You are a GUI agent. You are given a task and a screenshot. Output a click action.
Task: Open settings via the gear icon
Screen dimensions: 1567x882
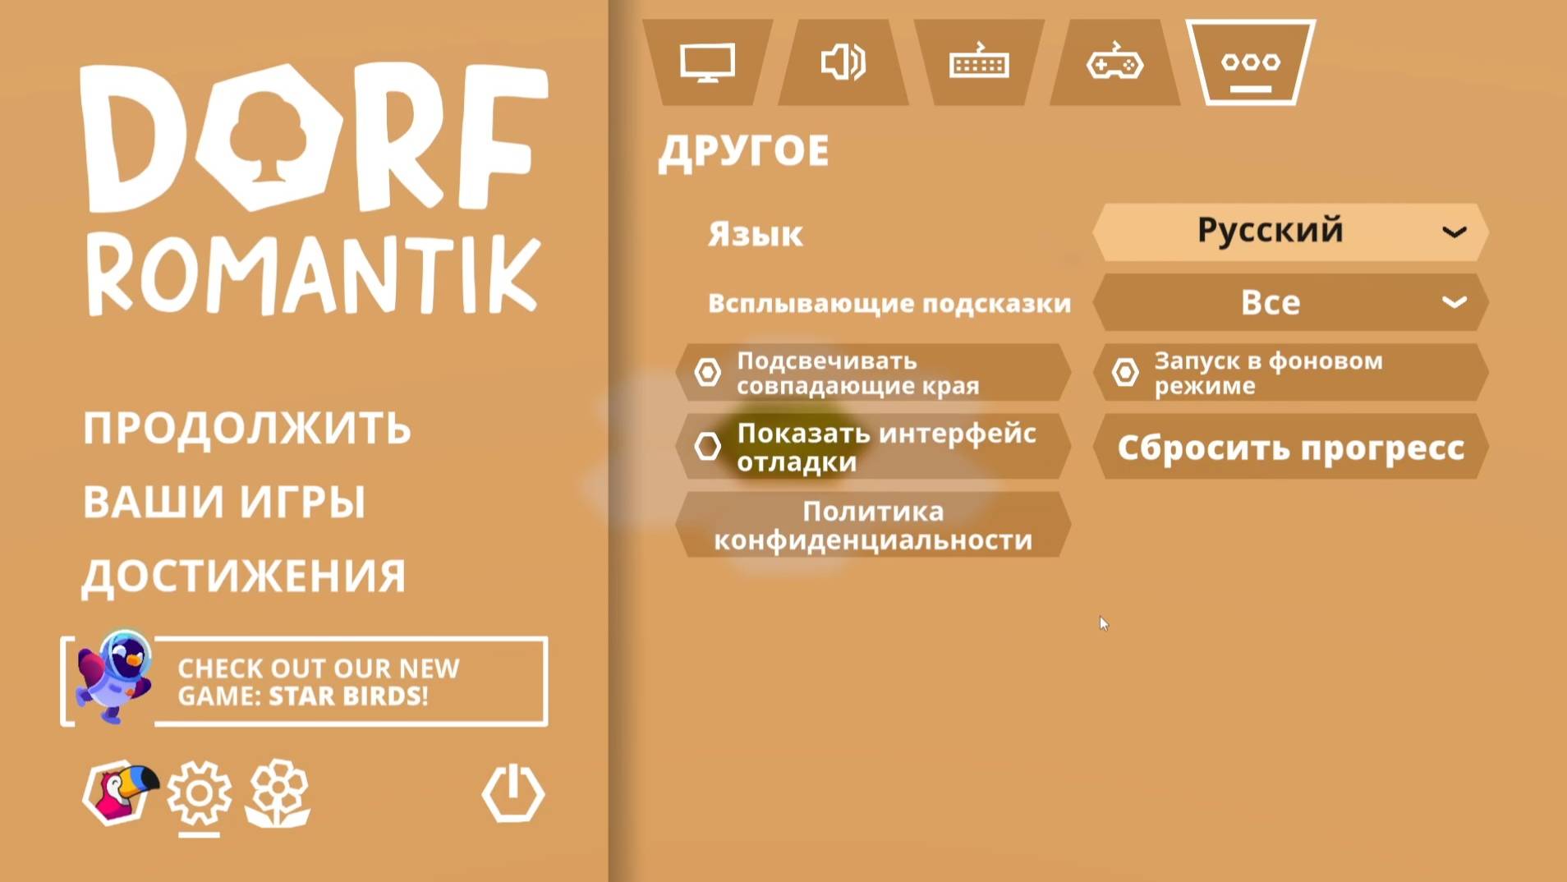(x=200, y=792)
